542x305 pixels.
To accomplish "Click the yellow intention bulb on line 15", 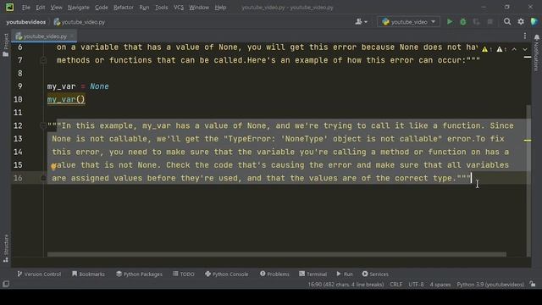I will pos(53,167).
